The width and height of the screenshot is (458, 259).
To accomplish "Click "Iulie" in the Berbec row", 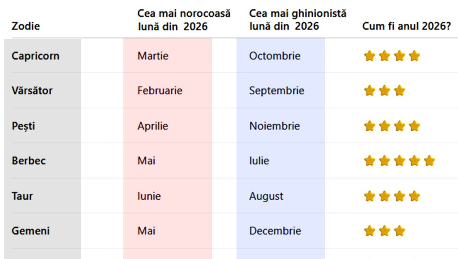I will [x=259, y=161].
